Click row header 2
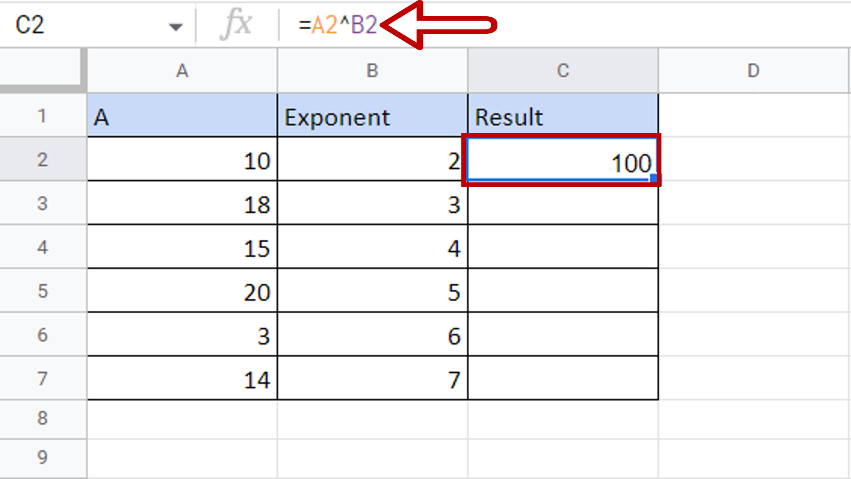Viewport: 851px width, 479px height. 42,160
